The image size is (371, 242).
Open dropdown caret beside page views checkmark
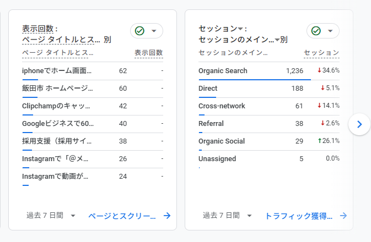click(x=154, y=31)
